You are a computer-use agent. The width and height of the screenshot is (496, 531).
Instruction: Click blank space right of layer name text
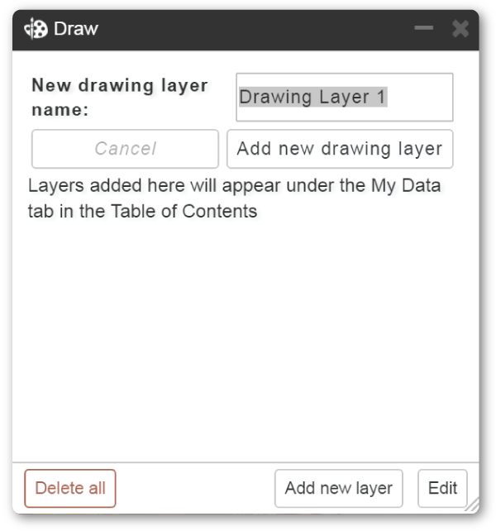(419, 98)
